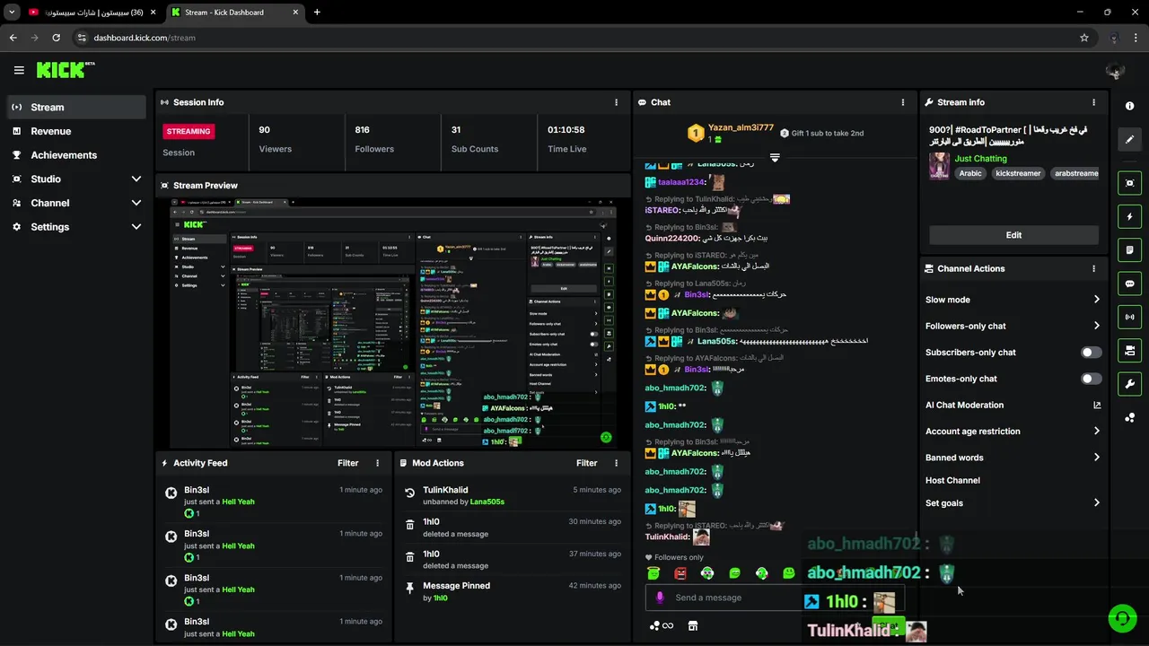Open Banned words options chevron

click(1096, 458)
